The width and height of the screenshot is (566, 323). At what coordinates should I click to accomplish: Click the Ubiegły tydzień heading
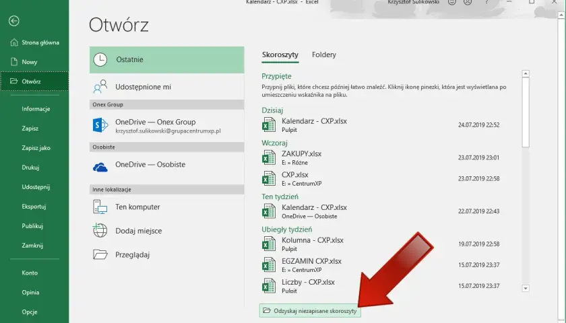tap(287, 229)
